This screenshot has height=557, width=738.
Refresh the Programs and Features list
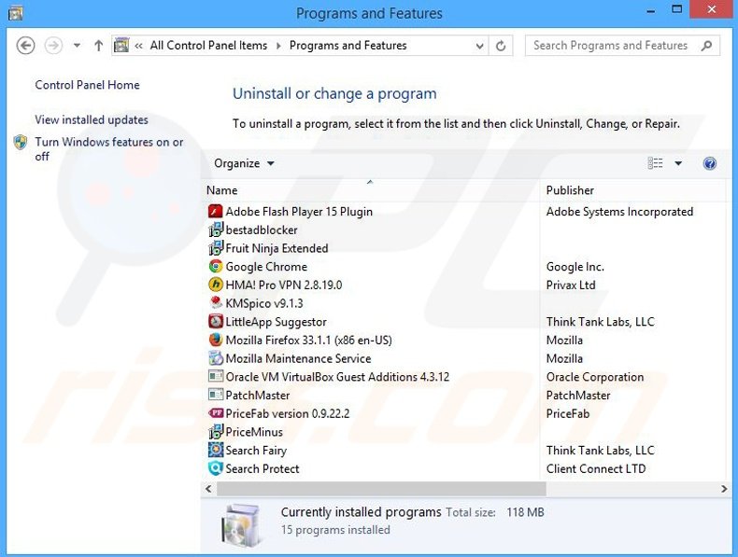(501, 46)
